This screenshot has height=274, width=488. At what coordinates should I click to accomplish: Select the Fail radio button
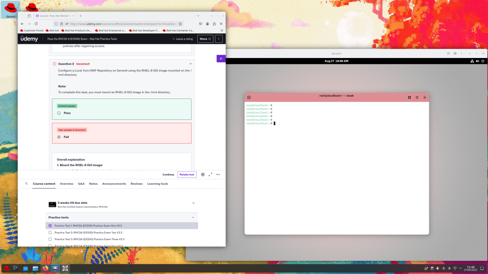click(59, 137)
